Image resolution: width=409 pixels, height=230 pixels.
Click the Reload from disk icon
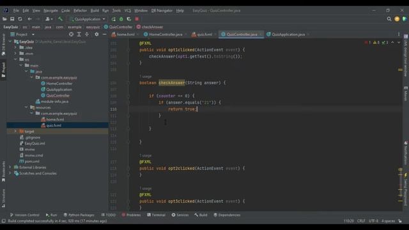[x=20, y=19]
